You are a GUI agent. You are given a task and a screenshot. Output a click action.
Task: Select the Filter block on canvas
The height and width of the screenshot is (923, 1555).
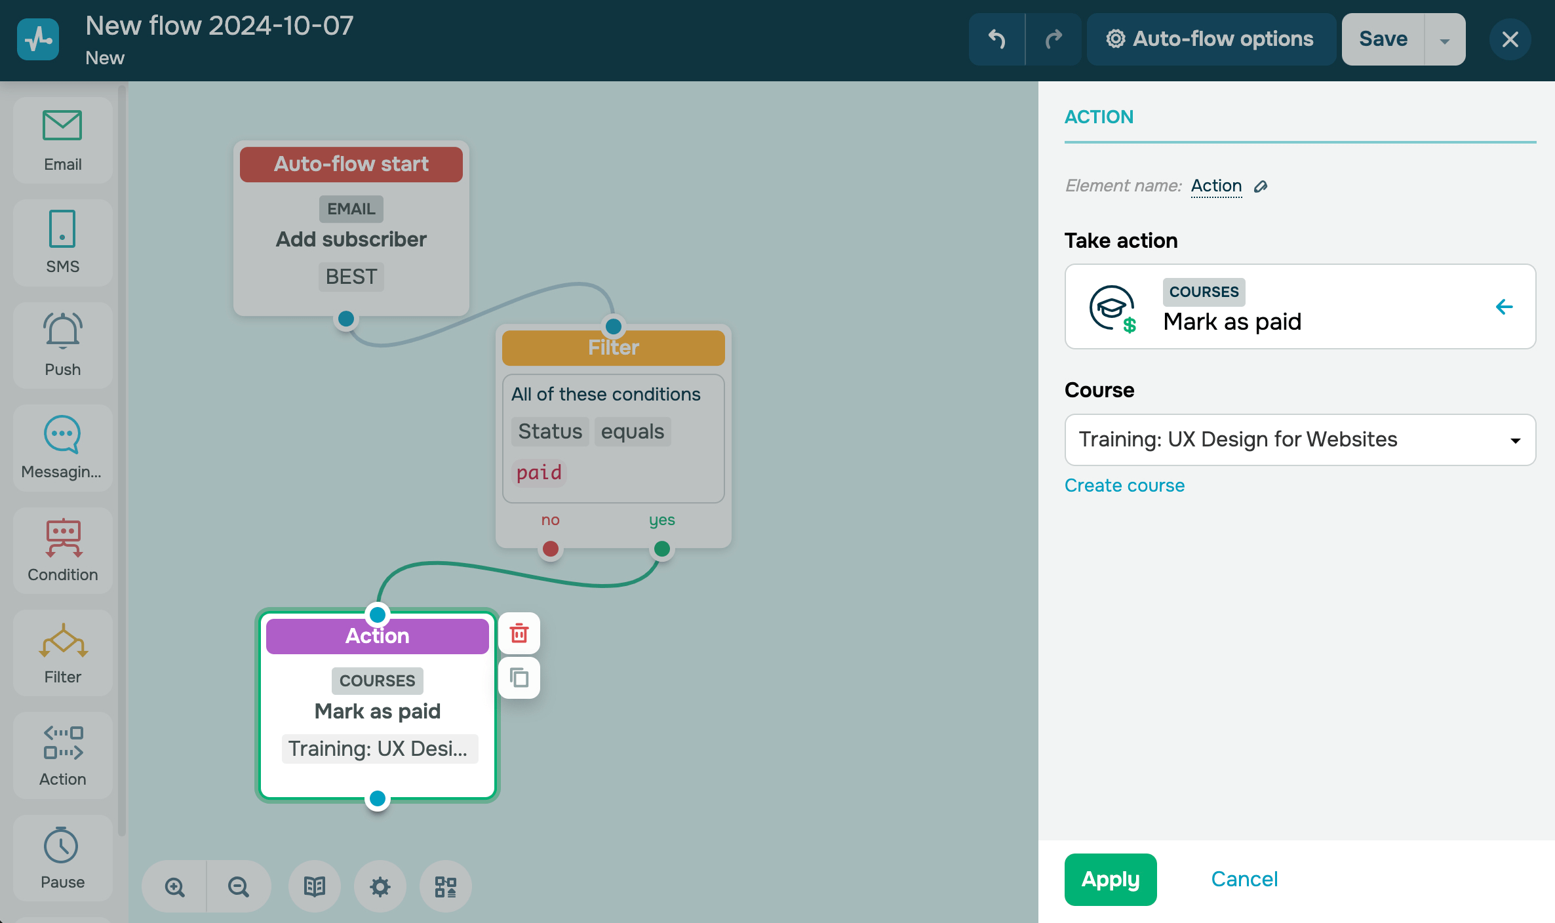pyautogui.click(x=613, y=347)
